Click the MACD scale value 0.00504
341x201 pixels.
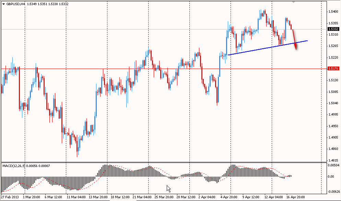[x=334, y=165]
